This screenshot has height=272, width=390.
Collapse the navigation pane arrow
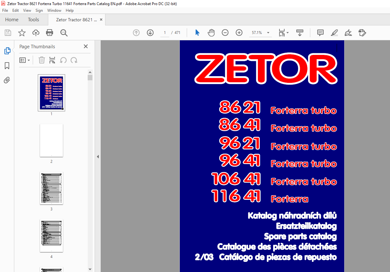pos(98,156)
